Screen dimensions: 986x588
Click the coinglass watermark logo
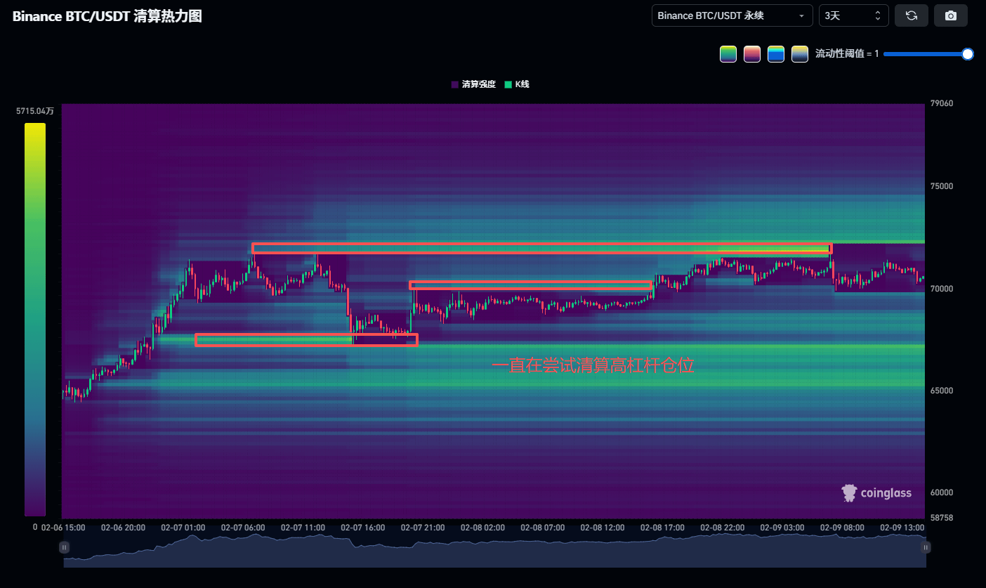(x=876, y=493)
